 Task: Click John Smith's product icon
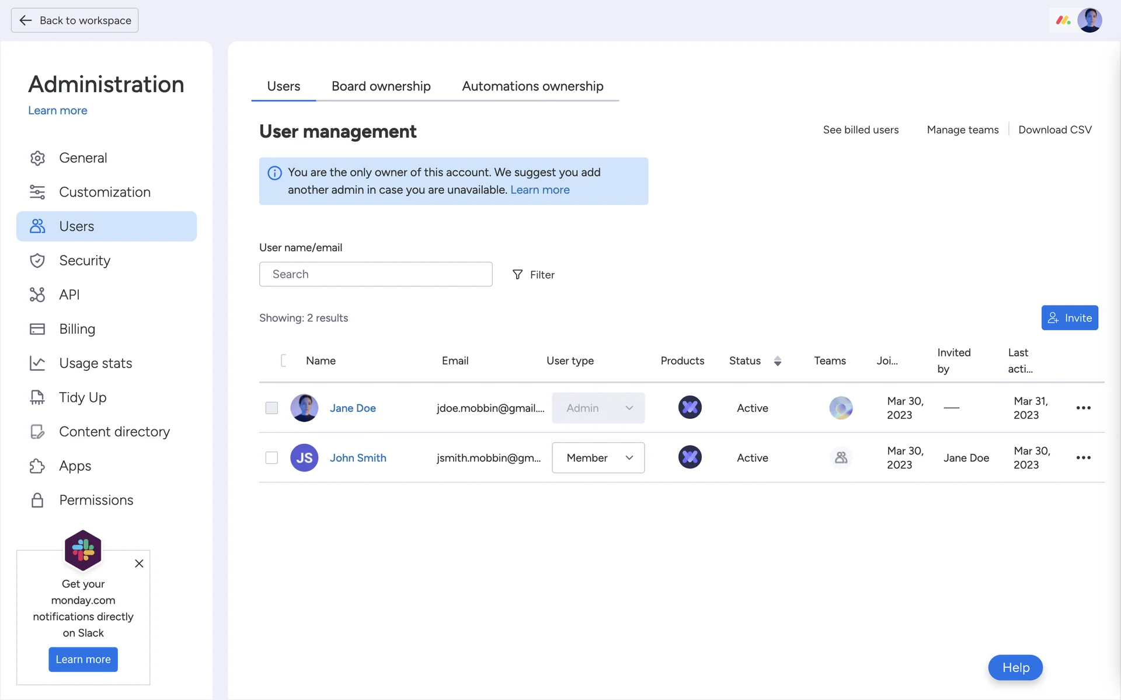690,457
